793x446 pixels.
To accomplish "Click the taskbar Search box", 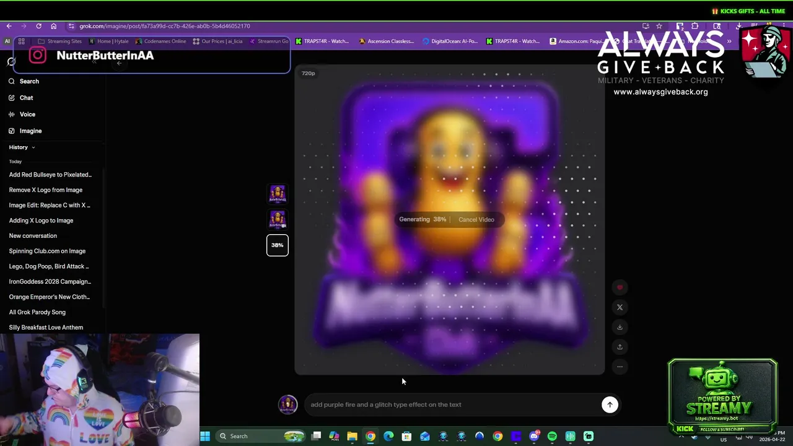I will (x=260, y=436).
